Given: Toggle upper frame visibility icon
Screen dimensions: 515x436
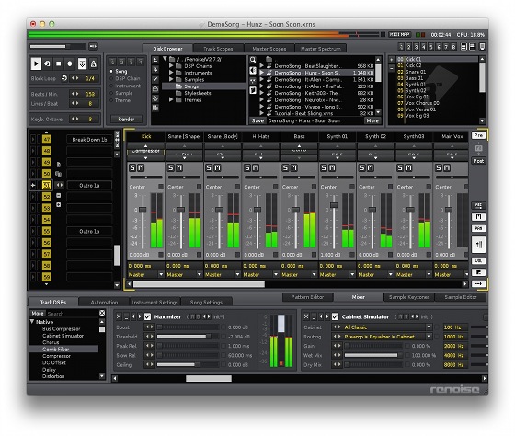Looking at the screenshot, I should (463, 47).
